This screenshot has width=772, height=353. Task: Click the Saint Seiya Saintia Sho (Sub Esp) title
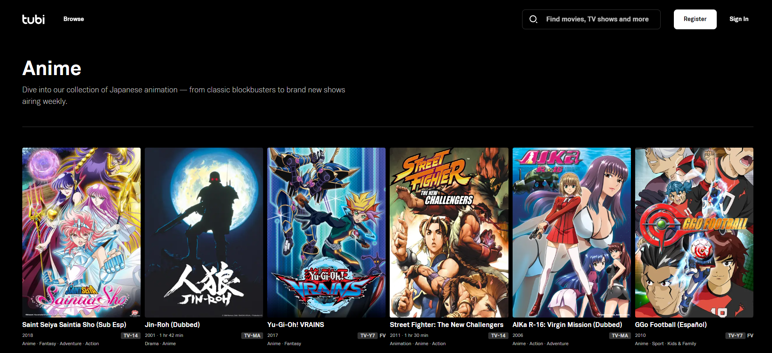coord(74,325)
